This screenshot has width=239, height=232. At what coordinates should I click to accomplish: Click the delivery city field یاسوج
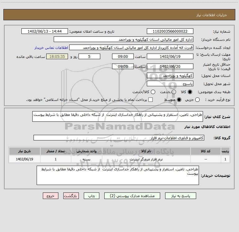click(170, 84)
